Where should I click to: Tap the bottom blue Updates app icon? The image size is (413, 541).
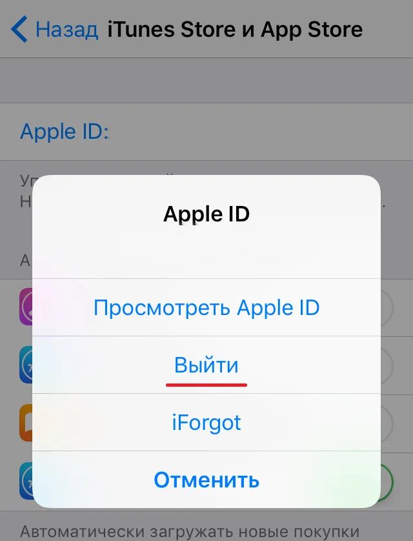(x=26, y=480)
